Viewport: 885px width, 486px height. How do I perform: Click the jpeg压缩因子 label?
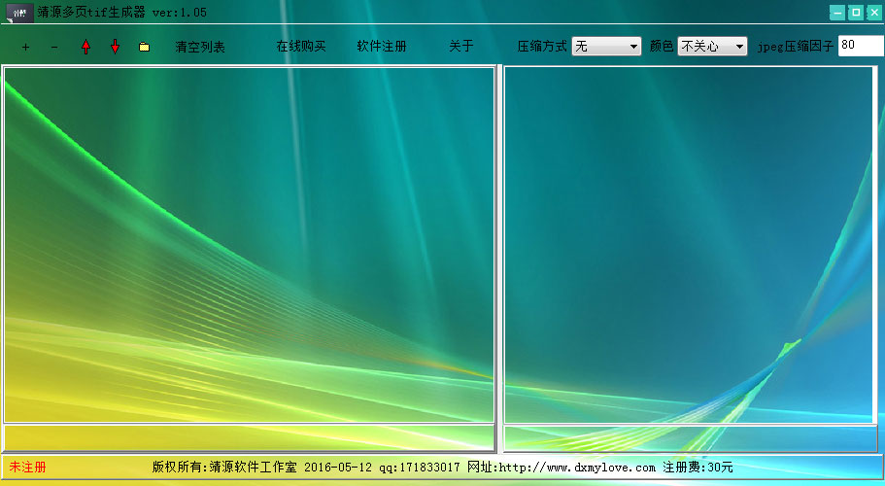pos(796,47)
